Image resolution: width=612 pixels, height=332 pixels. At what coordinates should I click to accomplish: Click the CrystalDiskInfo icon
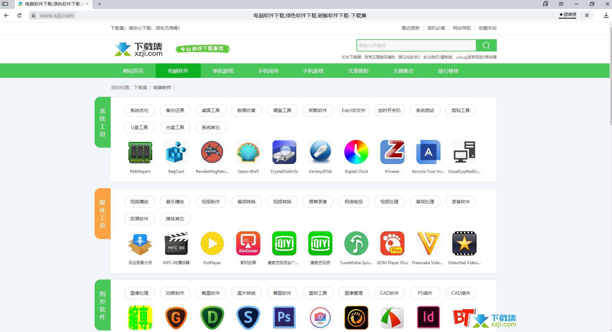pos(284,152)
